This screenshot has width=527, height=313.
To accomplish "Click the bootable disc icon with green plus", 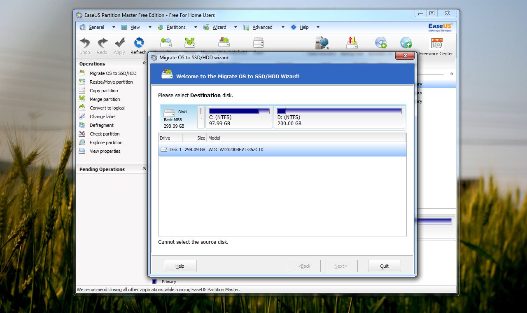I will [x=380, y=43].
